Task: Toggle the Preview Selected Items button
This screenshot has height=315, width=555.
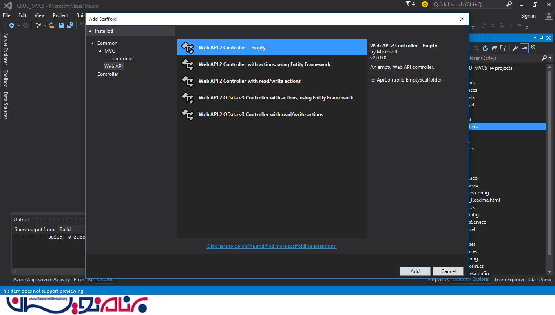Action: [524, 48]
